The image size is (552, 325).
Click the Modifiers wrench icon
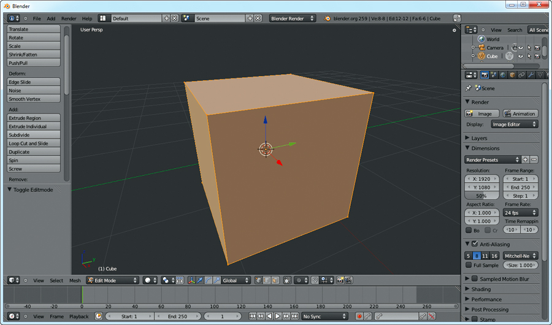tap(531, 75)
